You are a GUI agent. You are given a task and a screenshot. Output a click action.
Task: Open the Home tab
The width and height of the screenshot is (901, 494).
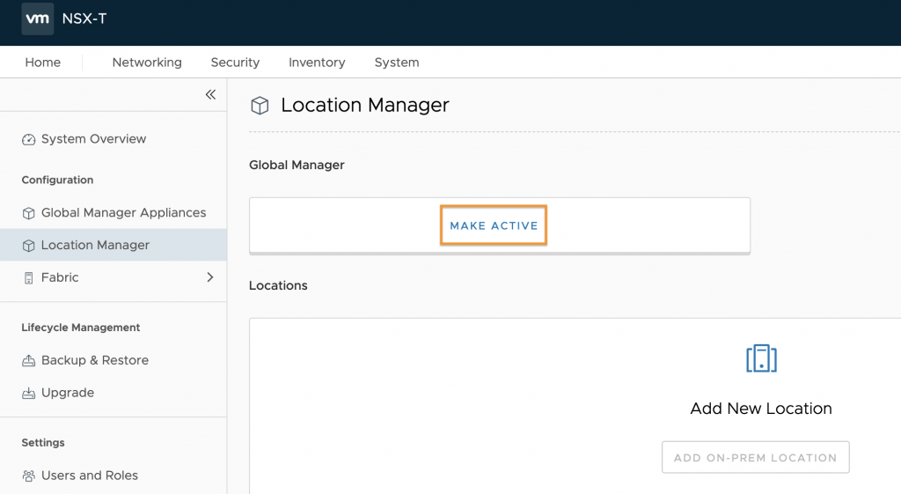coord(42,63)
